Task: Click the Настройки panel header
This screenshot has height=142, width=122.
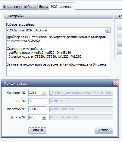Action: tap(58, 16)
